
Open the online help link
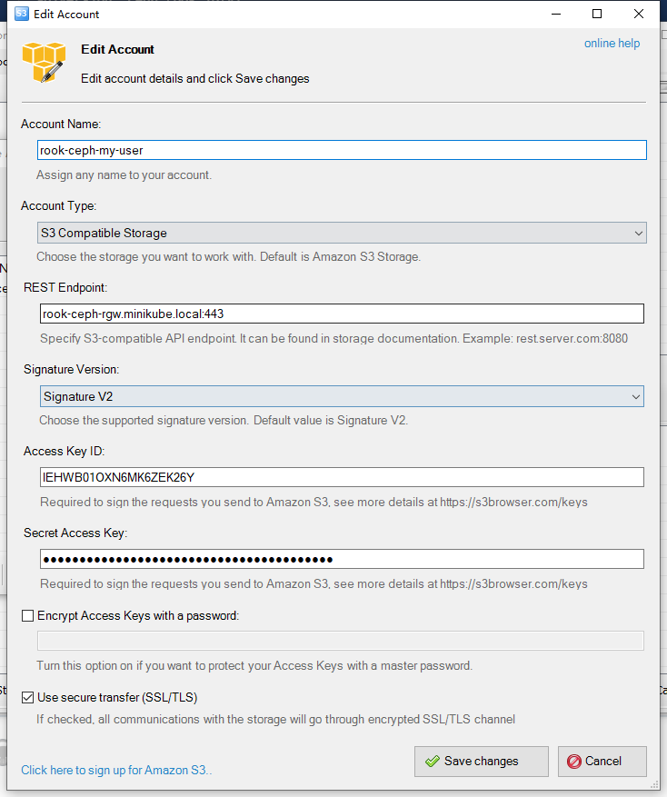[x=612, y=44]
